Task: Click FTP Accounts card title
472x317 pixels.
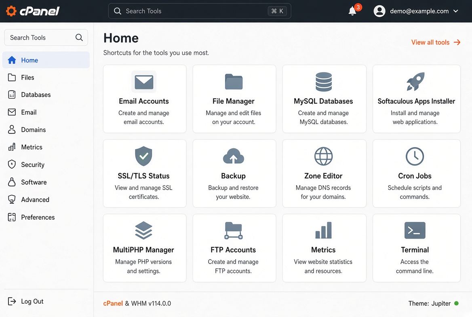Action: pyautogui.click(x=233, y=250)
